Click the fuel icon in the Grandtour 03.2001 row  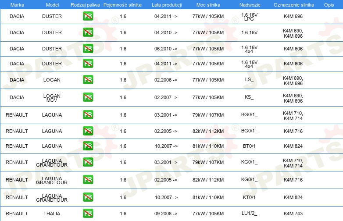(88, 162)
